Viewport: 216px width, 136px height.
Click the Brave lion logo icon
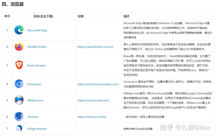pos(19,65)
